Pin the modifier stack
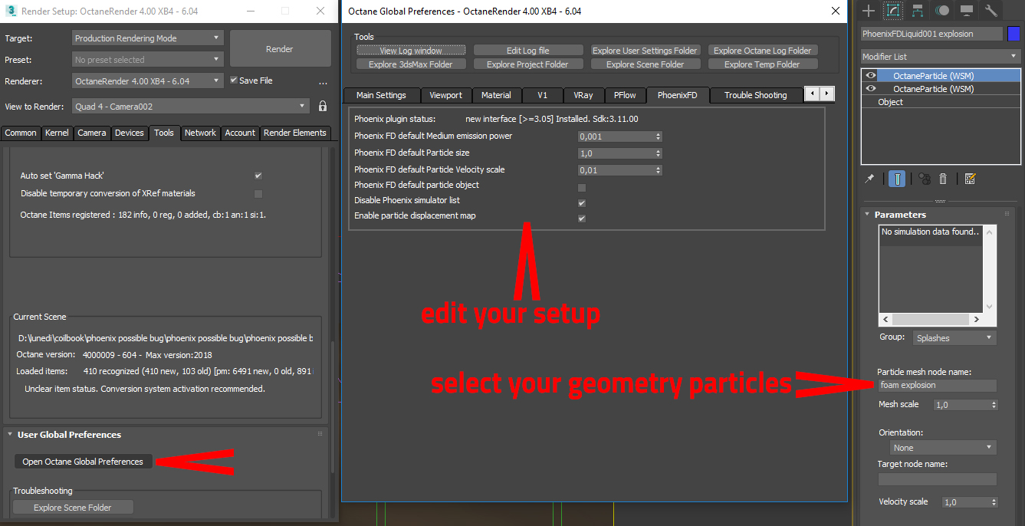Image resolution: width=1025 pixels, height=526 pixels. [869, 179]
